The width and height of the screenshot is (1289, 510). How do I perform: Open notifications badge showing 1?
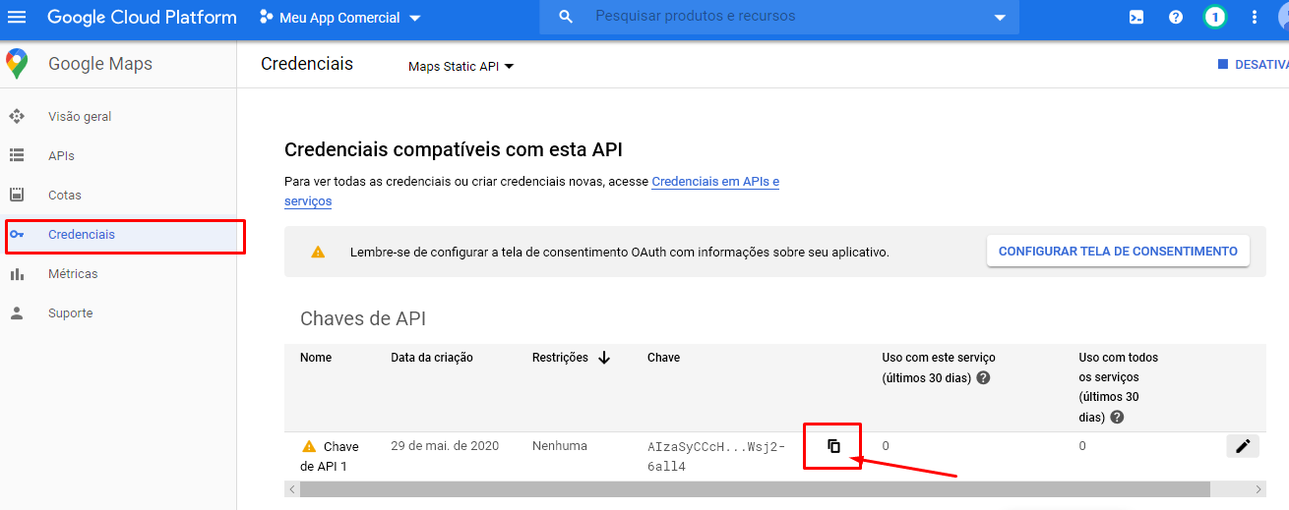1215,17
